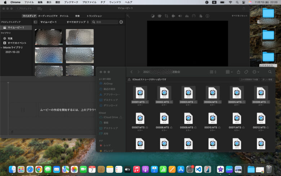Viewport: 281px width, 176px height.
Task: Click the iMovie media search field
Action: (105, 22)
